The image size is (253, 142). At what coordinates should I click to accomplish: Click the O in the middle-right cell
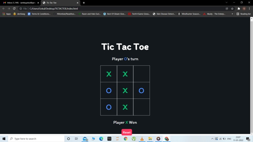141,91
